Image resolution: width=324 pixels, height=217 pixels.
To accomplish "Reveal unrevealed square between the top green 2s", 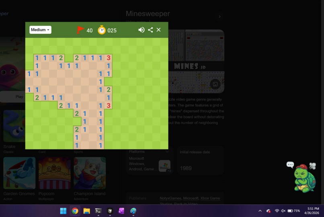I will click(x=69, y=58).
